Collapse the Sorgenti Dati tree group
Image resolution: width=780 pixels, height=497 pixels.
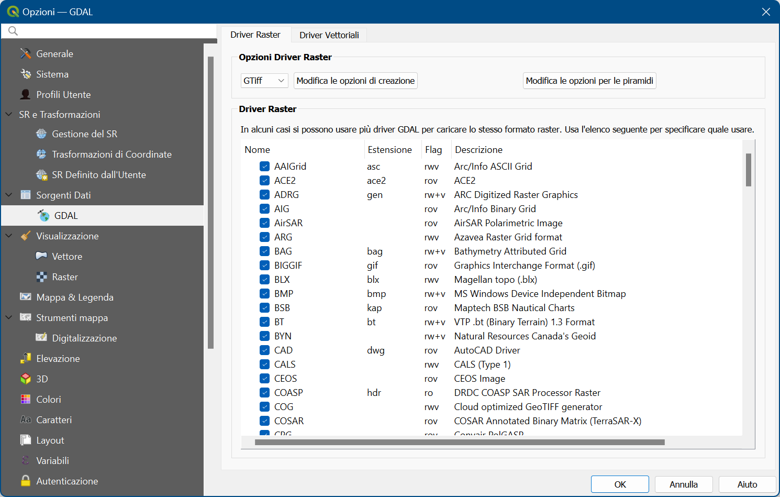(x=9, y=195)
